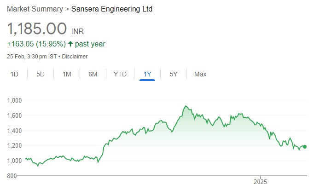This screenshot has height=190, width=314.
Task: Open the Disclaimer link
Action: (x=75, y=57)
